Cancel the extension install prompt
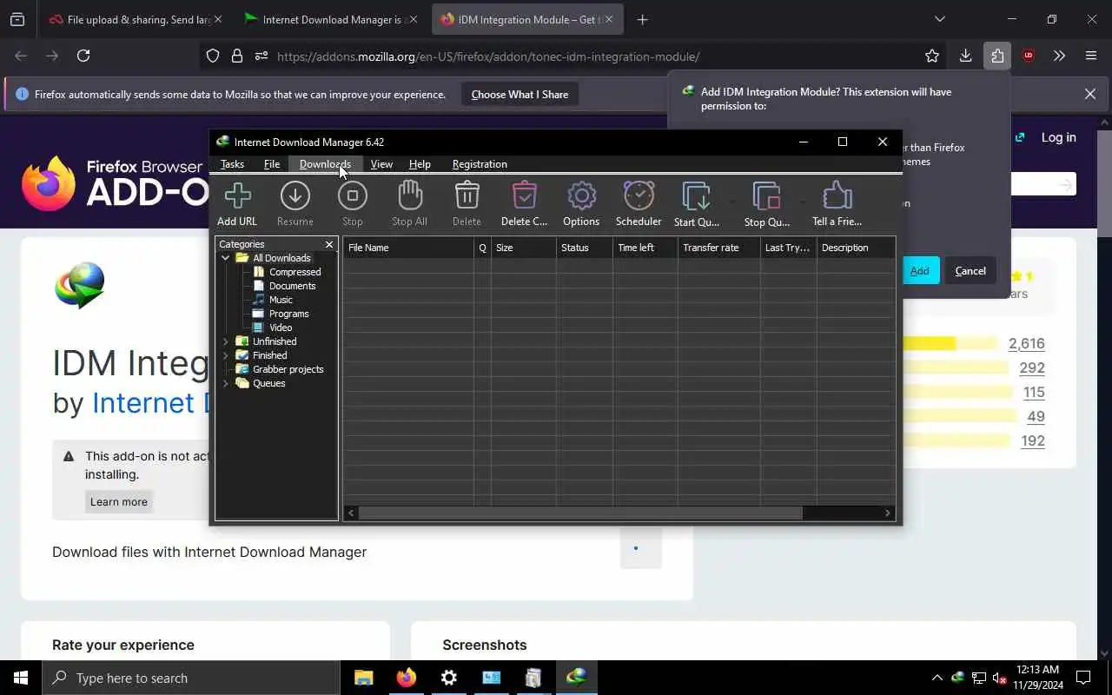This screenshot has height=695, width=1112. click(x=970, y=271)
